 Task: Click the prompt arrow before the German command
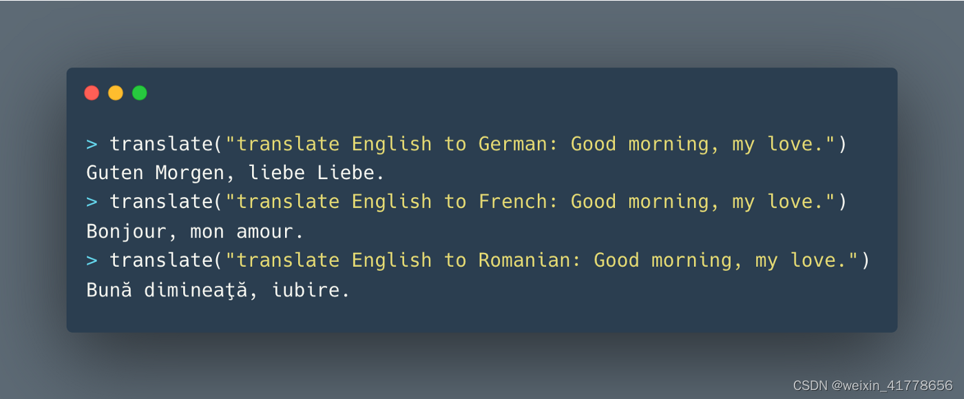click(x=92, y=144)
